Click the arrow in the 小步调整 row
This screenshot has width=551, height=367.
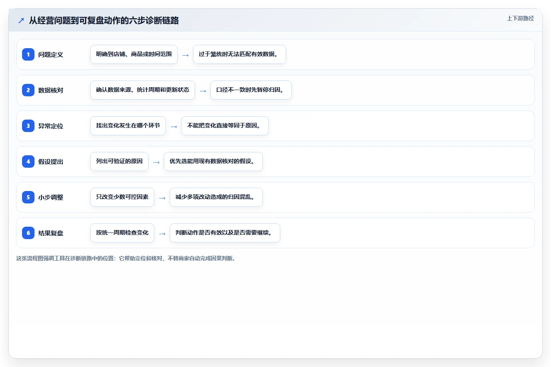point(162,198)
